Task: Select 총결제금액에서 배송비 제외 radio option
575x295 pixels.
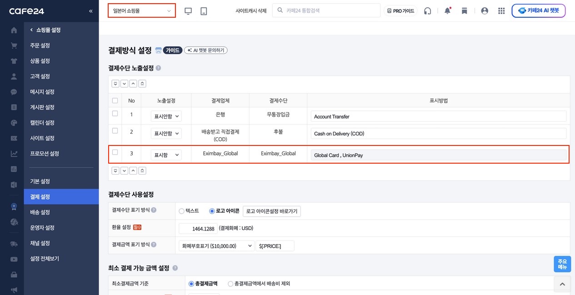Action: coord(230,284)
